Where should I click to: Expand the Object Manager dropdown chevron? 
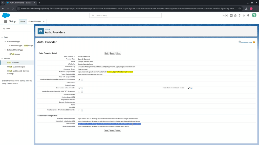tap(44, 21)
